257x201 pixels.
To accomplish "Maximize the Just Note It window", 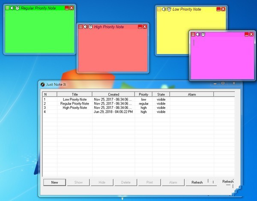I will pyautogui.click(x=223, y=83).
